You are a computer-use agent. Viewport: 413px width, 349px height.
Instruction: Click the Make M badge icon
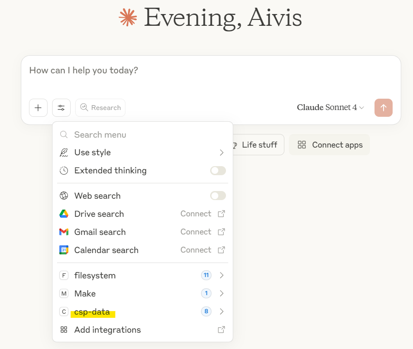pyautogui.click(x=64, y=293)
